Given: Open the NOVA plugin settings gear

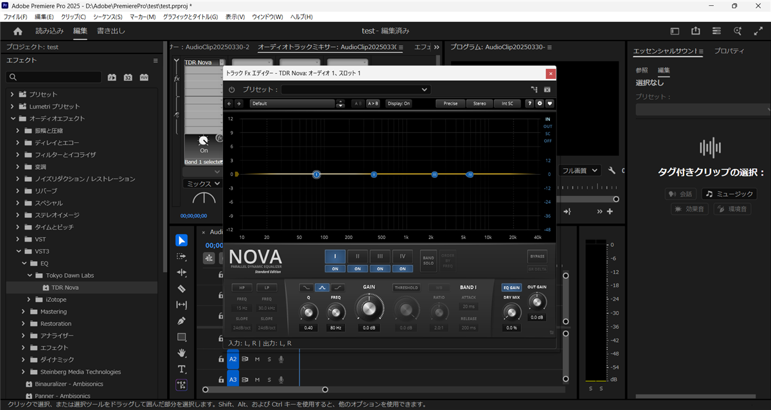Looking at the screenshot, I should click(x=540, y=103).
